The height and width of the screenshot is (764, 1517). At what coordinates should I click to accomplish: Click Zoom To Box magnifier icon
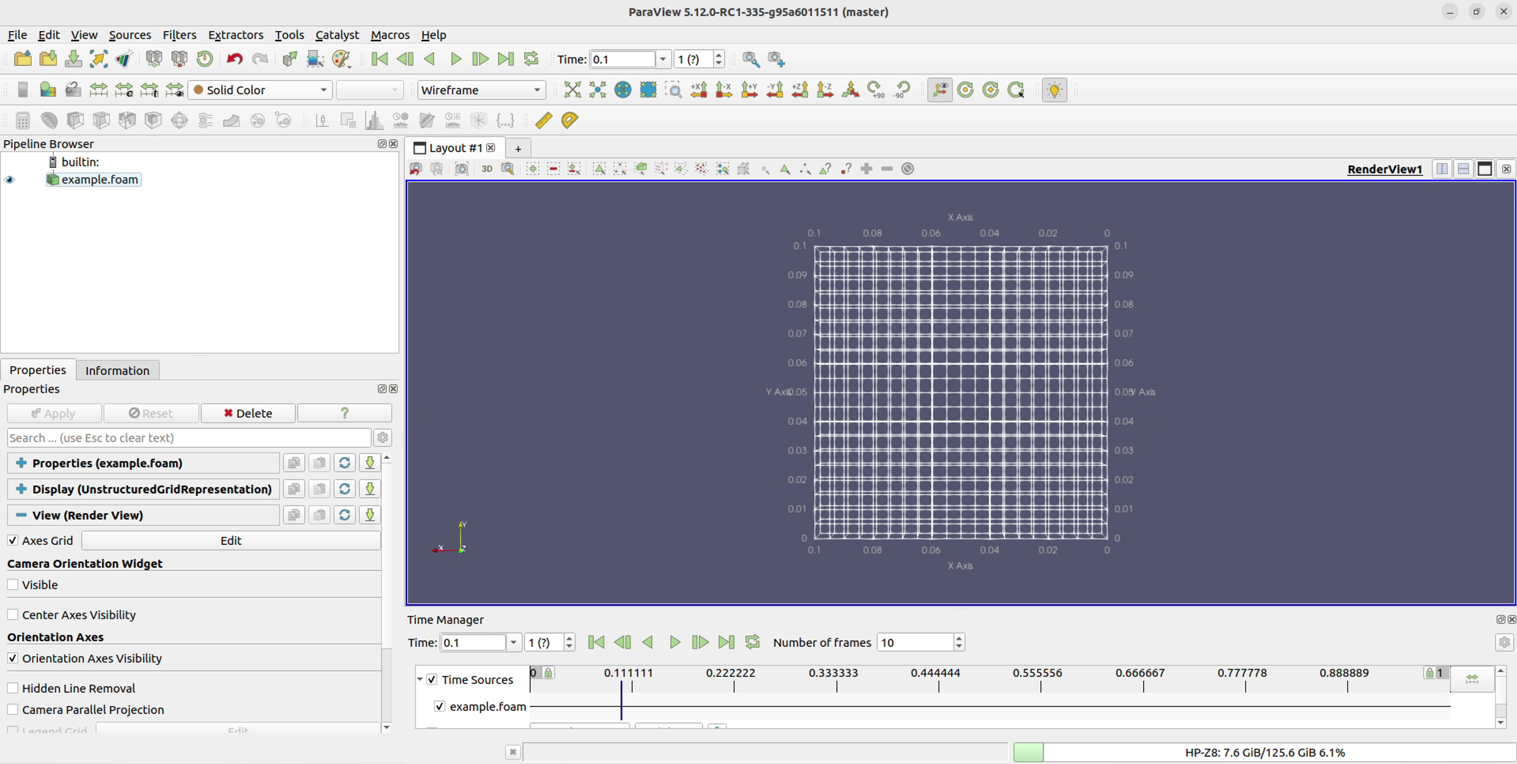point(673,90)
